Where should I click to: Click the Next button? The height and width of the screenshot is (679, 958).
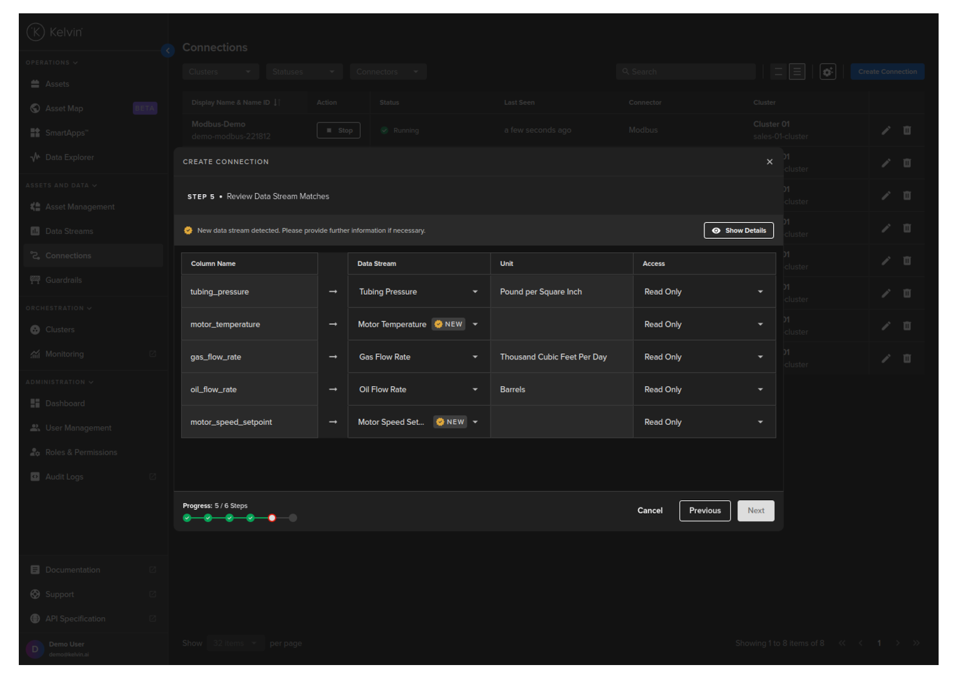click(755, 510)
